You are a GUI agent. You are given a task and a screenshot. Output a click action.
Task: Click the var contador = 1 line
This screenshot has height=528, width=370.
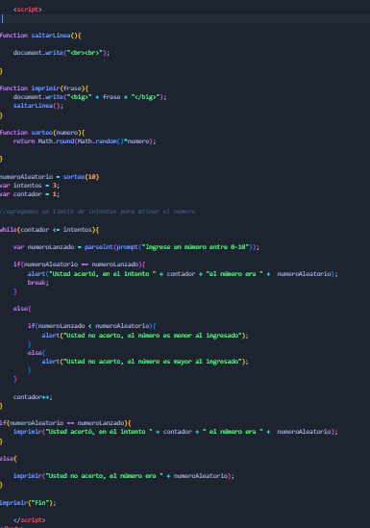click(x=30, y=194)
